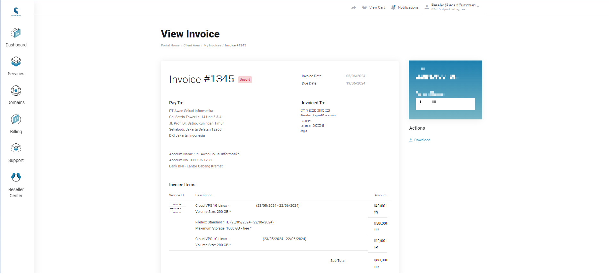Click the company logo at the top of the sidebar
Viewport: 609px width, 274px height.
point(16,12)
